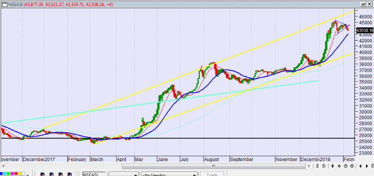Open the color palette dropdown arrow
The image size is (374, 176).
click(28, 175)
